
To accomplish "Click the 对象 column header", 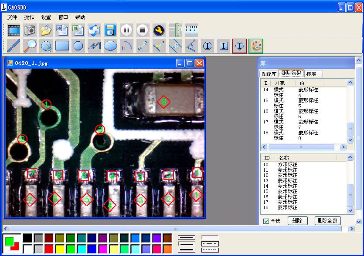I will (283, 83).
